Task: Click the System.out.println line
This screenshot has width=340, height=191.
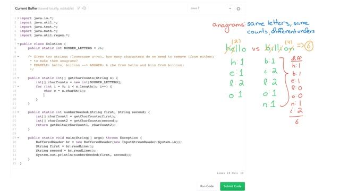Action: tap(84, 155)
